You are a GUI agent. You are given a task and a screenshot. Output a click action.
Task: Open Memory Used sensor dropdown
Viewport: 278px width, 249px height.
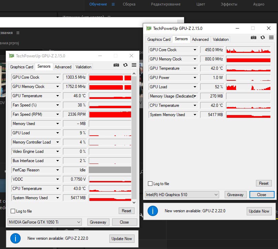click(x=57, y=124)
